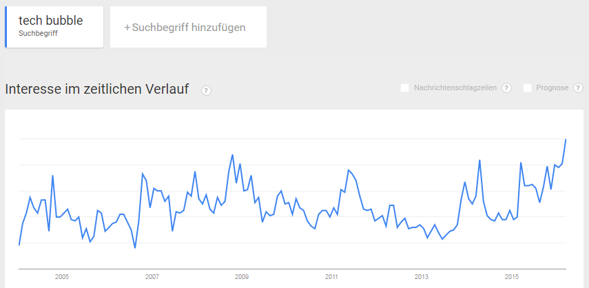Click the plus icon to add search term

click(x=127, y=28)
